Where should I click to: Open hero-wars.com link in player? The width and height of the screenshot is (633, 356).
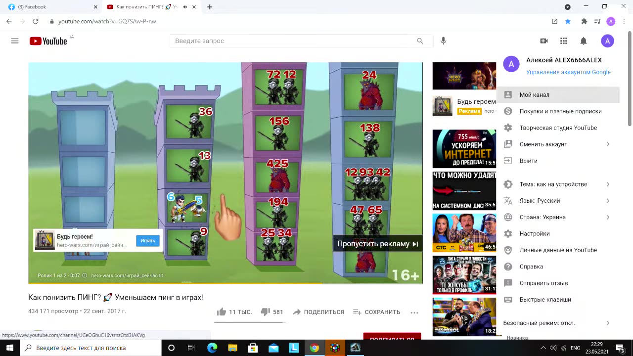point(127,275)
